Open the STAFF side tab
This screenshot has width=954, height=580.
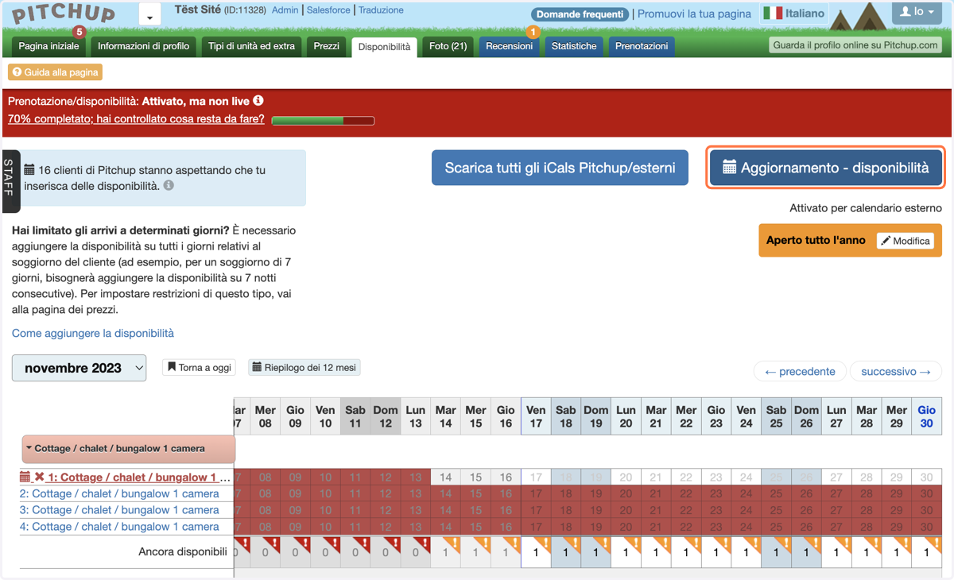click(x=10, y=181)
